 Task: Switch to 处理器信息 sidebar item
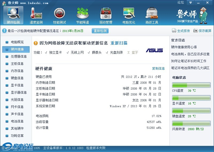point(19,57)
